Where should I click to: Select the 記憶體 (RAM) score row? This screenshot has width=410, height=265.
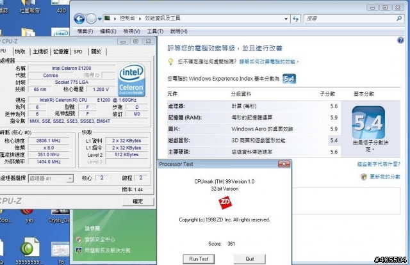254,118
